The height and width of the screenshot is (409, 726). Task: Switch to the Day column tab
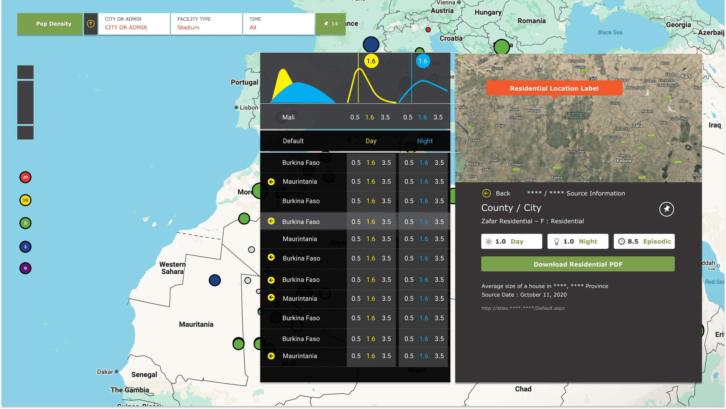pyautogui.click(x=371, y=141)
